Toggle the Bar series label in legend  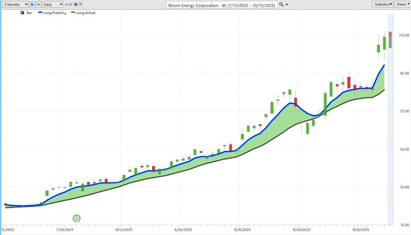coord(29,13)
